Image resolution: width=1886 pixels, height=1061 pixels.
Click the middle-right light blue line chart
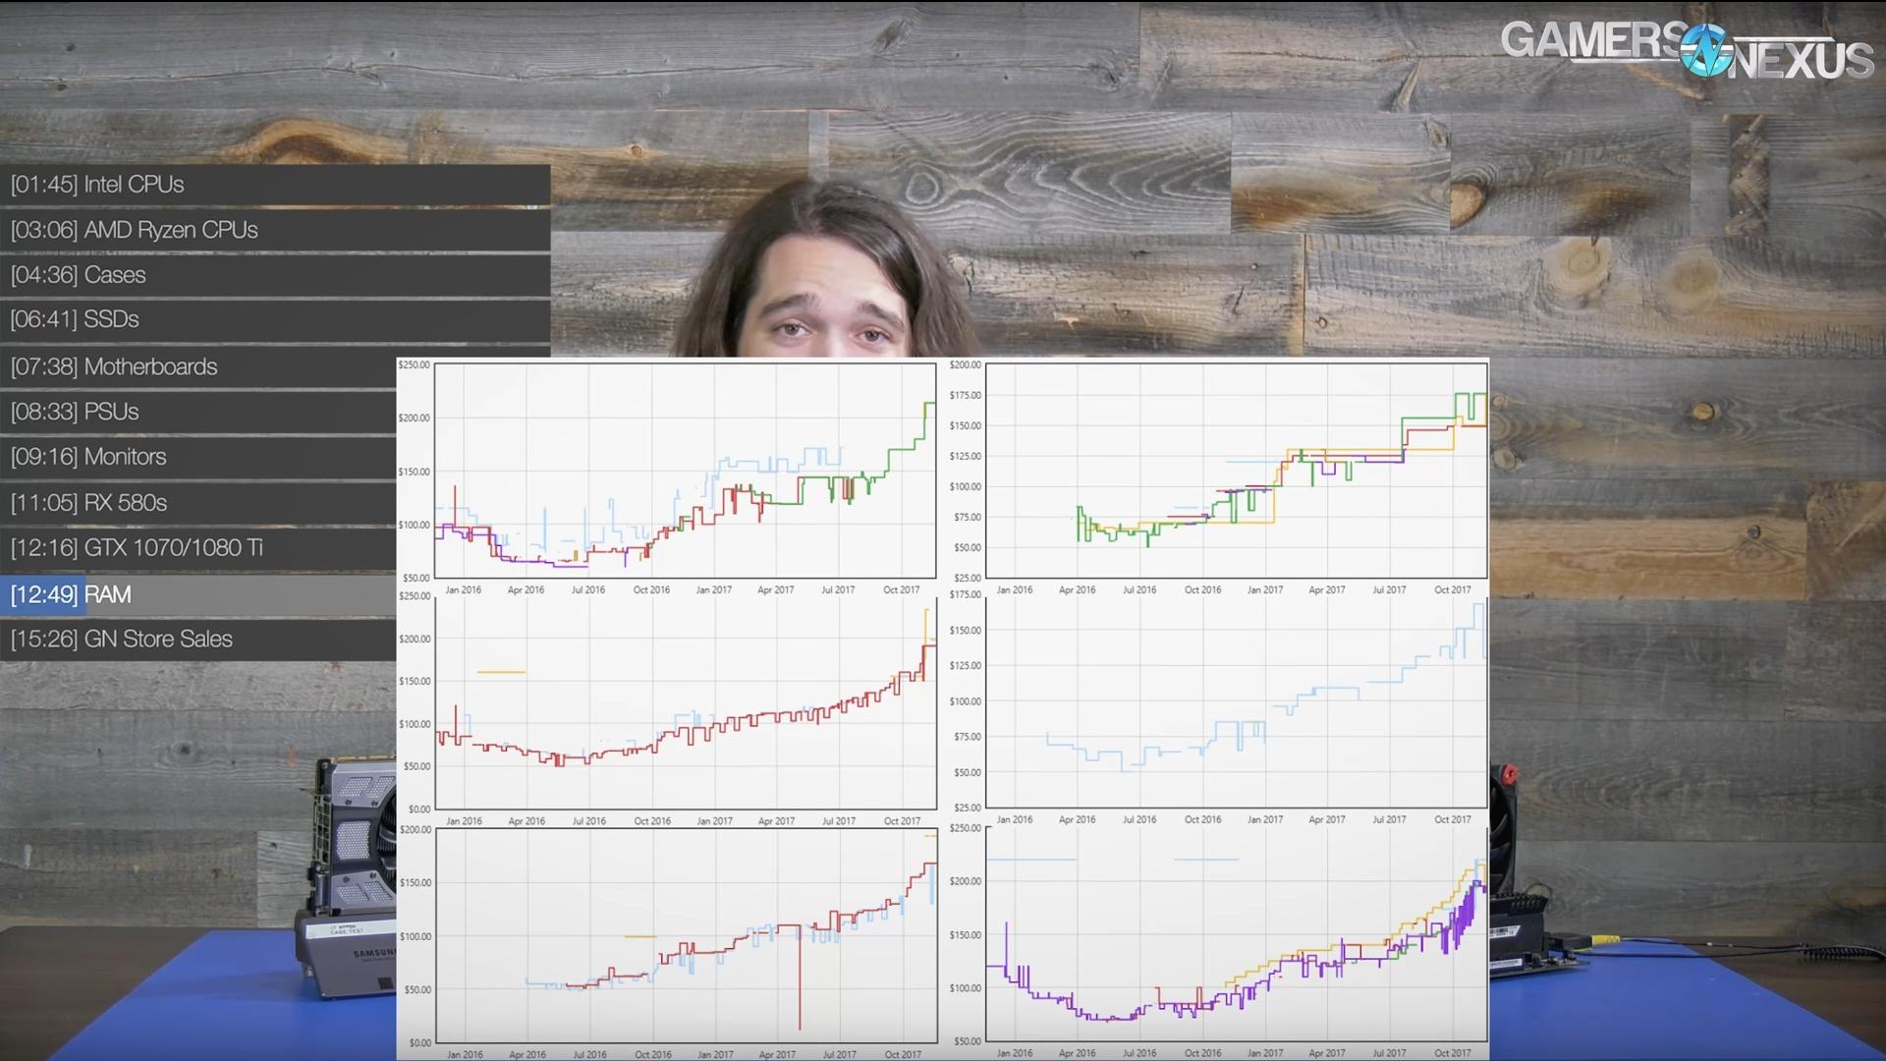point(1236,702)
